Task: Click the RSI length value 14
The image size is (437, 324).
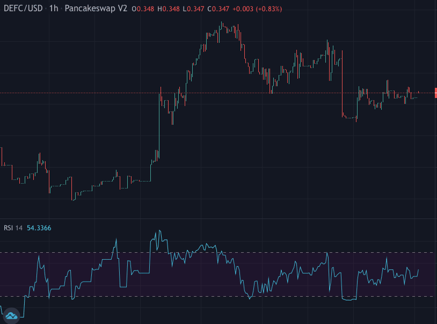Action: click(x=19, y=228)
